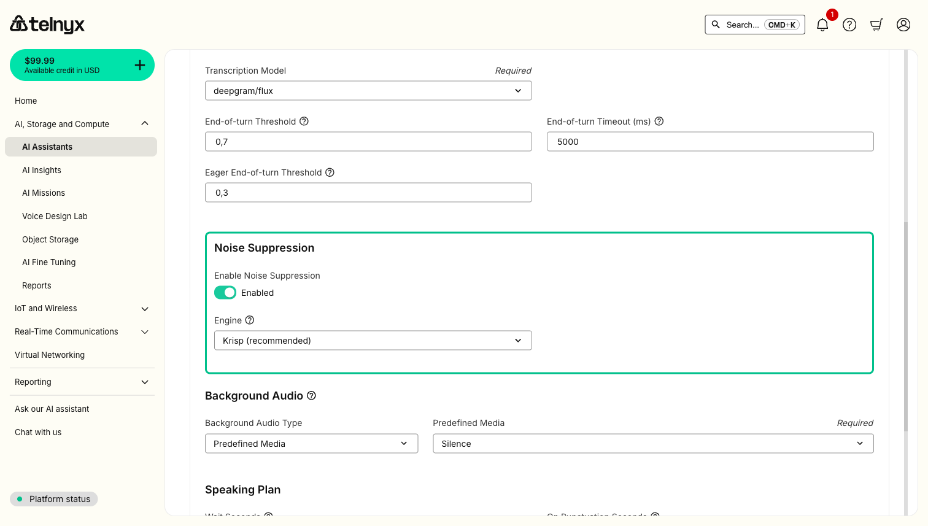The image size is (928, 526).
Task: Click the Eager End-of-turn Threshold field
Action: 368,193
